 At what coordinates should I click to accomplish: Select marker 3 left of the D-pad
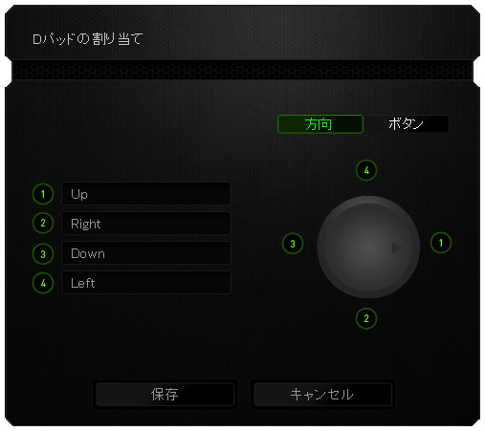[x=293, y=244]
